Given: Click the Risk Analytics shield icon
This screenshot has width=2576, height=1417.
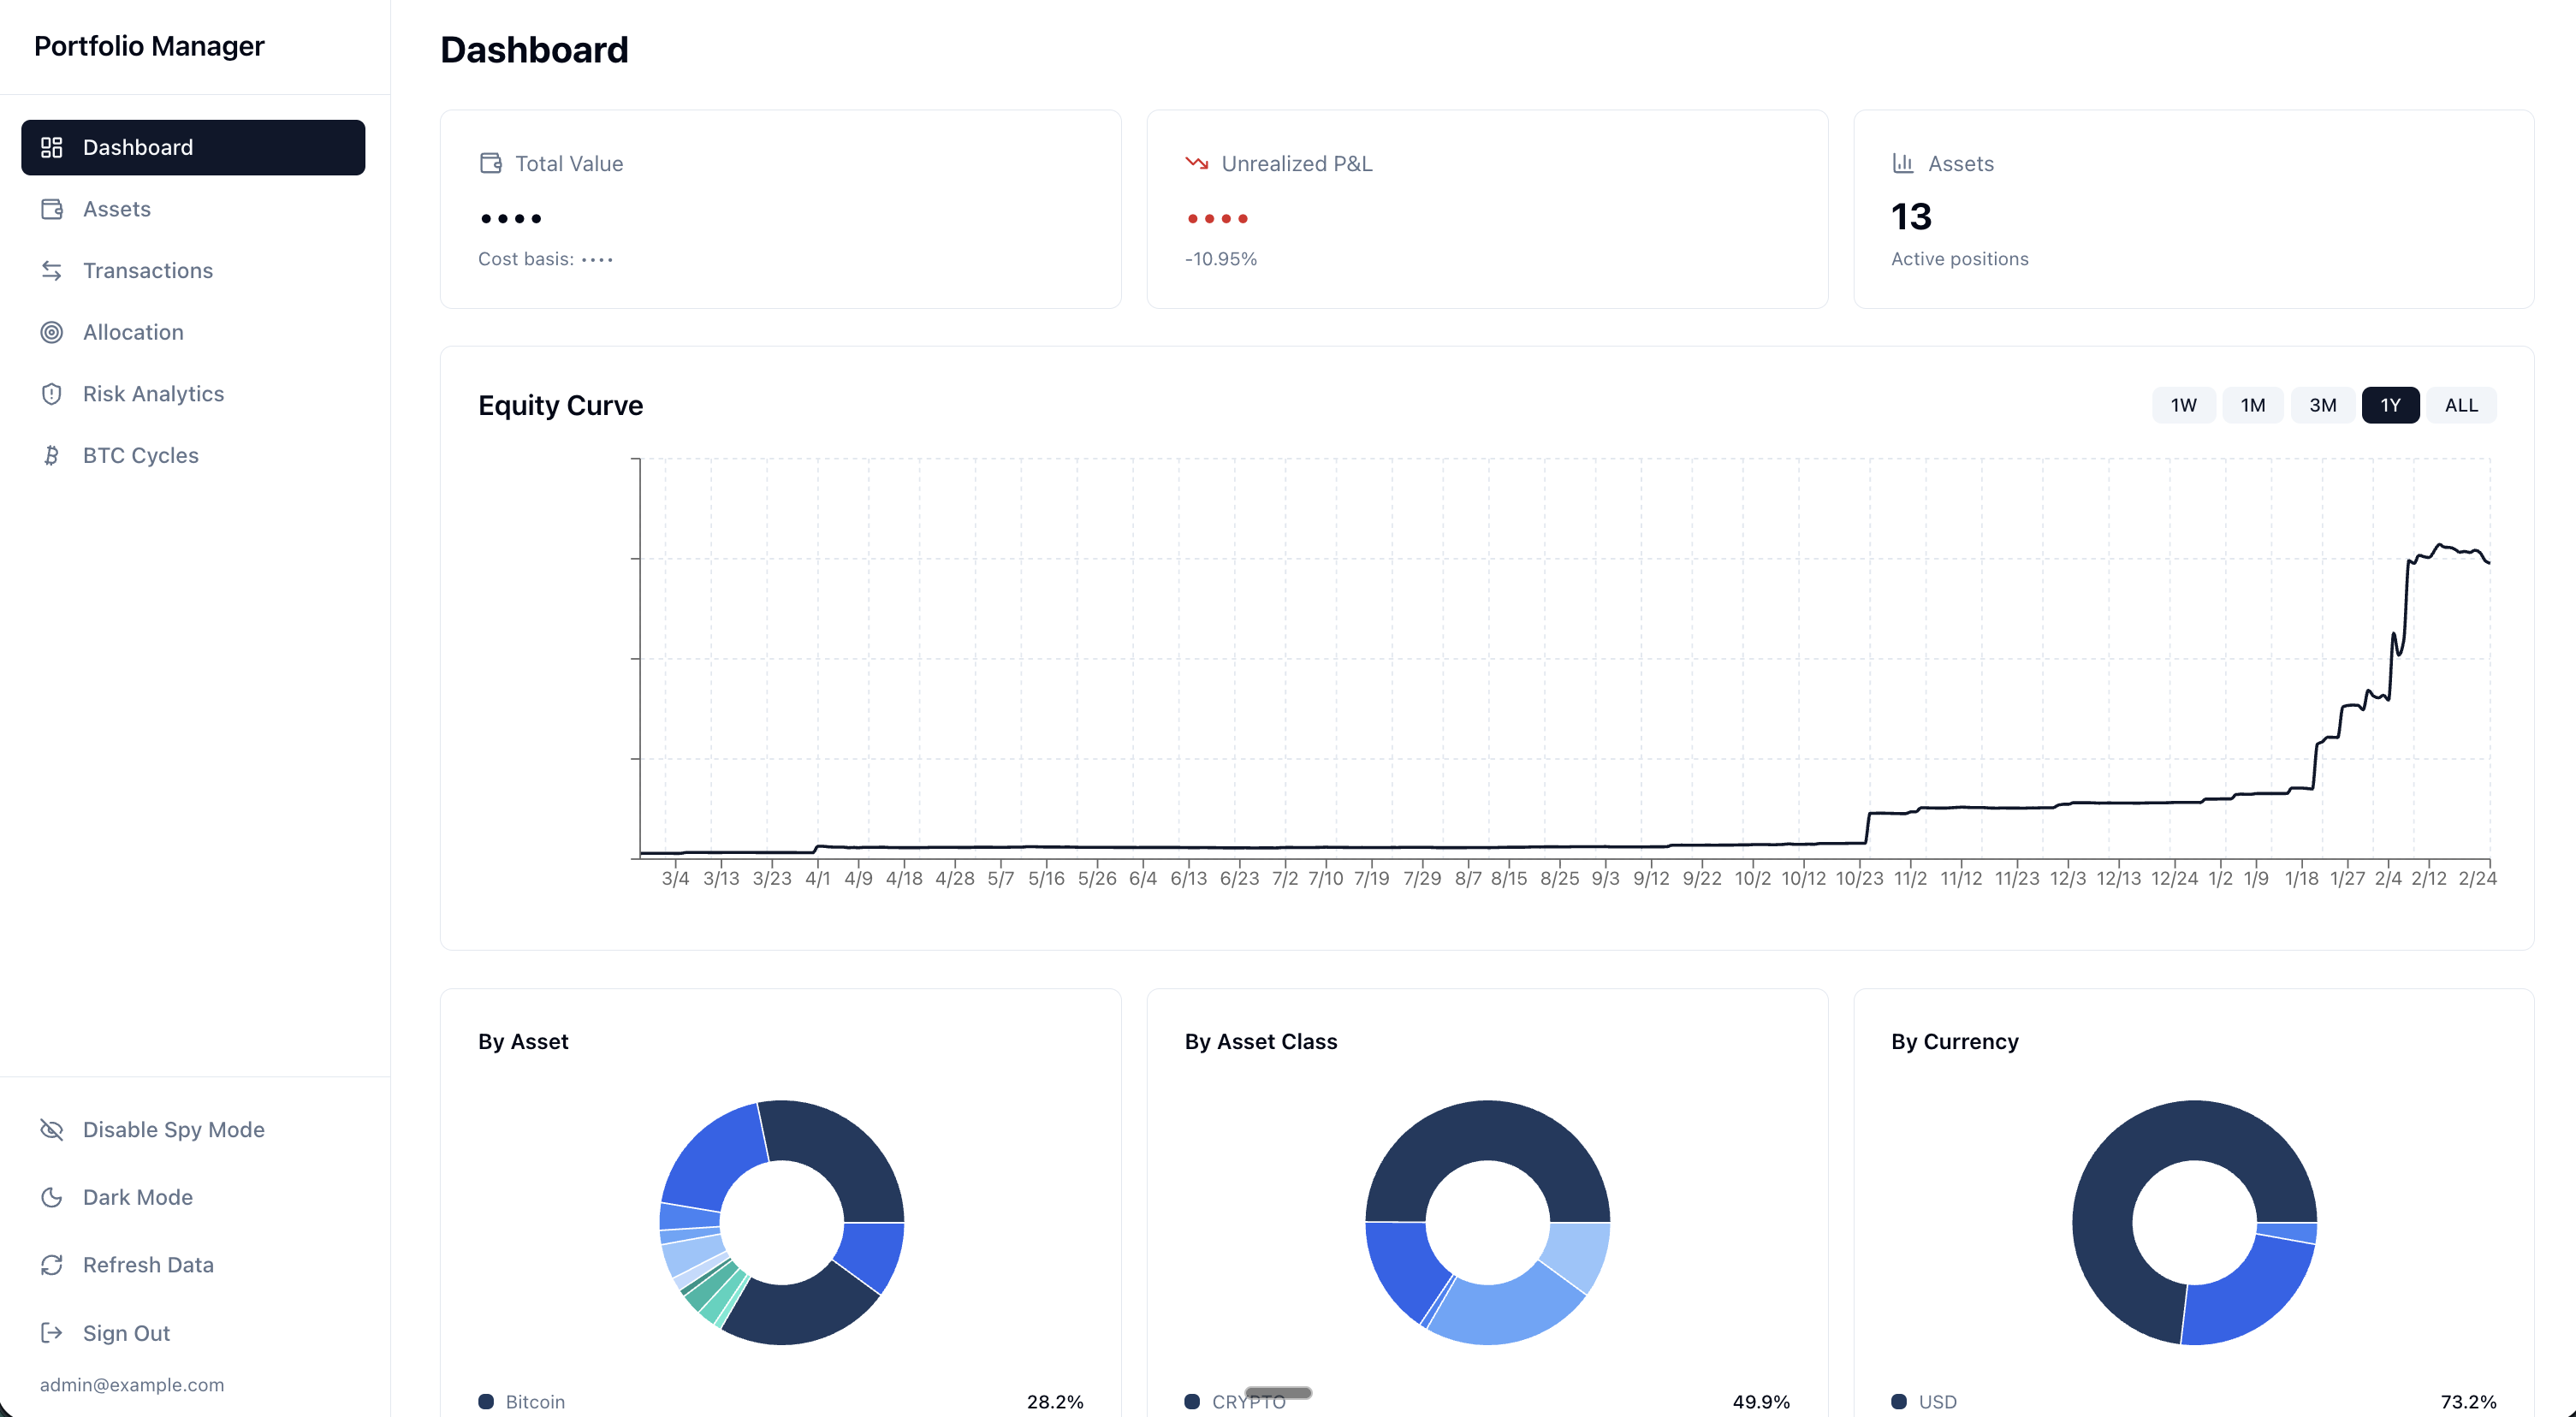Looking at the screenshot, I should (53, 393).
